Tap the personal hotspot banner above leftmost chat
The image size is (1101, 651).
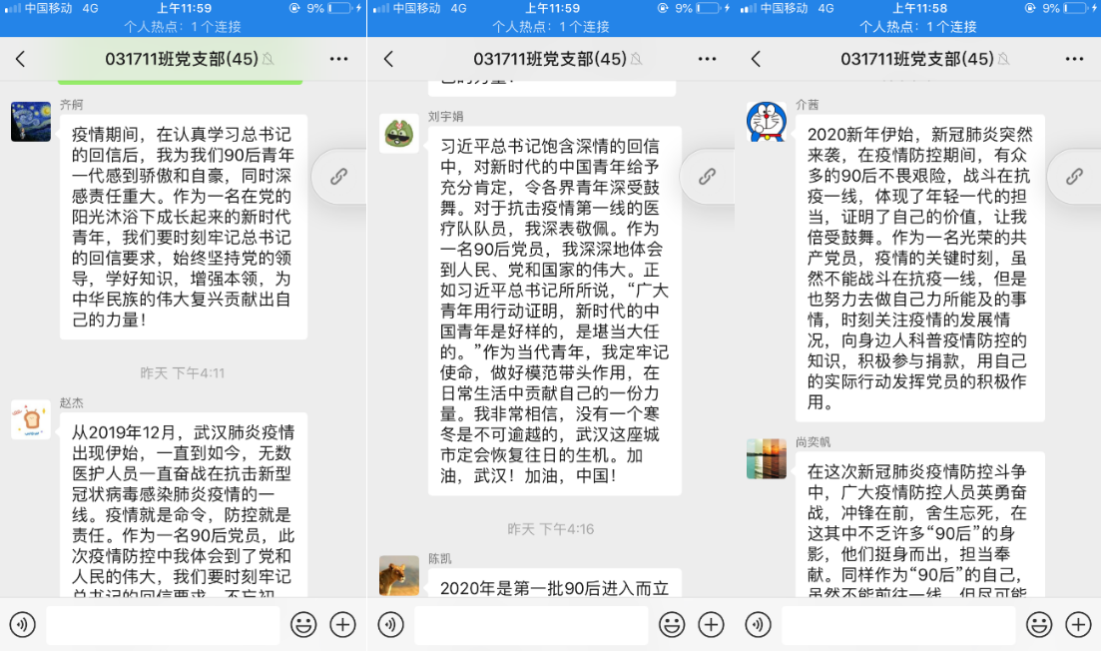click(183, 27)
